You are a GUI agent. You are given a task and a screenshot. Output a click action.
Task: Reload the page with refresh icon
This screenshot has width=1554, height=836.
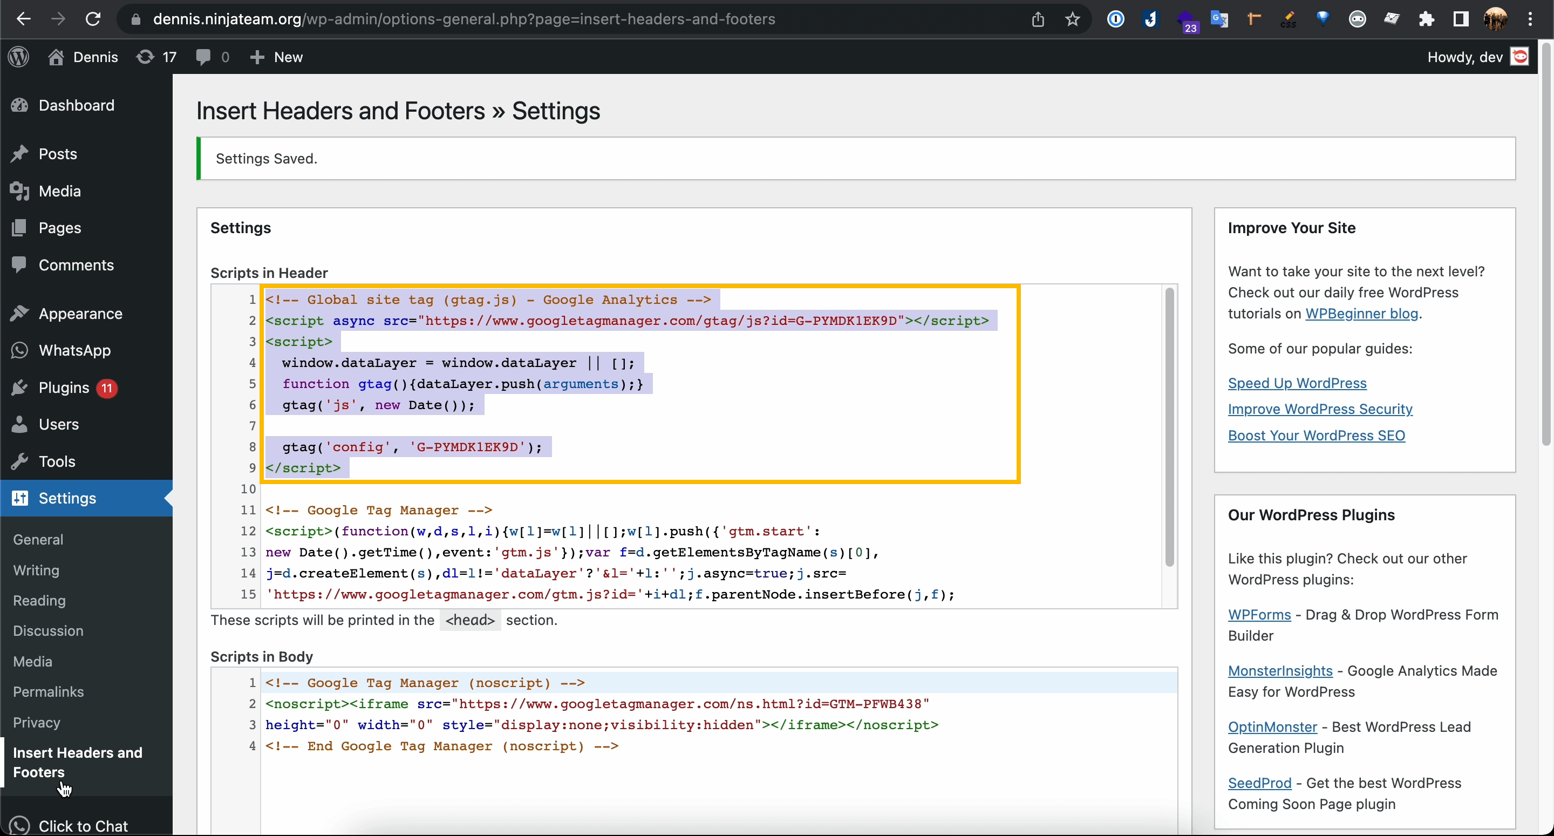[x=93, y=19]
